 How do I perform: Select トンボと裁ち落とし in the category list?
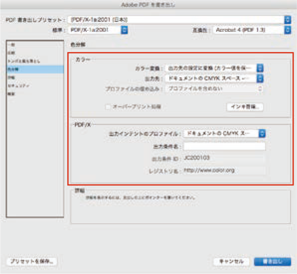click(35, 61)
